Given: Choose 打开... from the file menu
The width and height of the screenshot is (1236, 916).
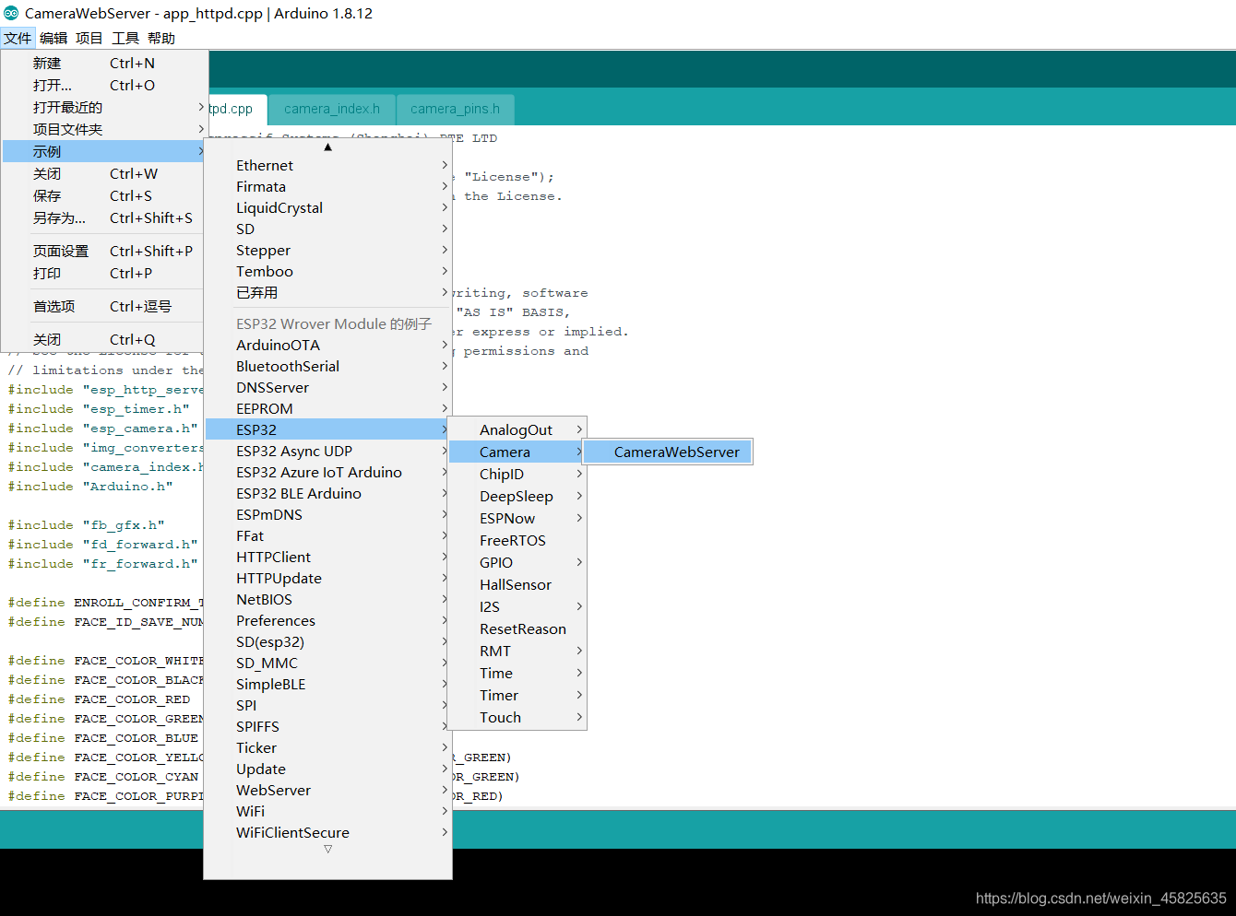Looking at the screenshot, I should [x=104, y=85].
